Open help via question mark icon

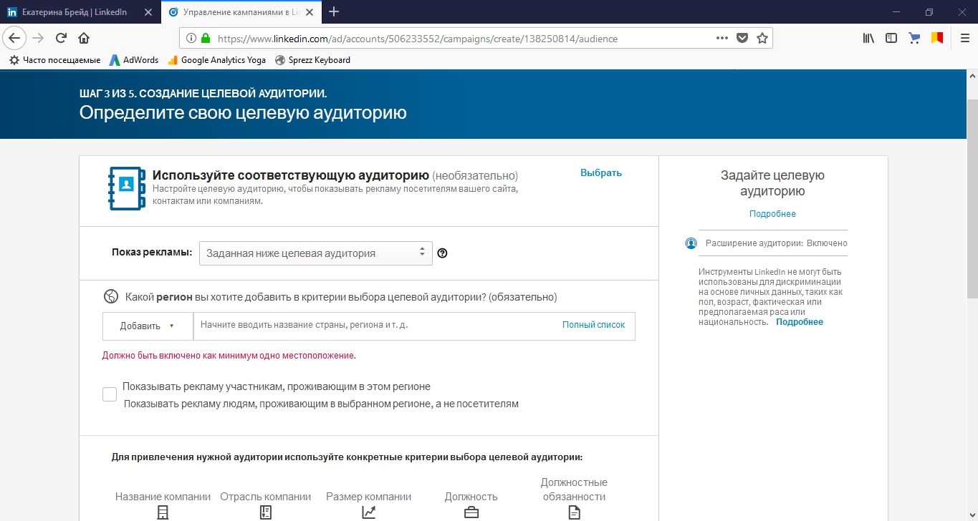(x=442, y=253)
